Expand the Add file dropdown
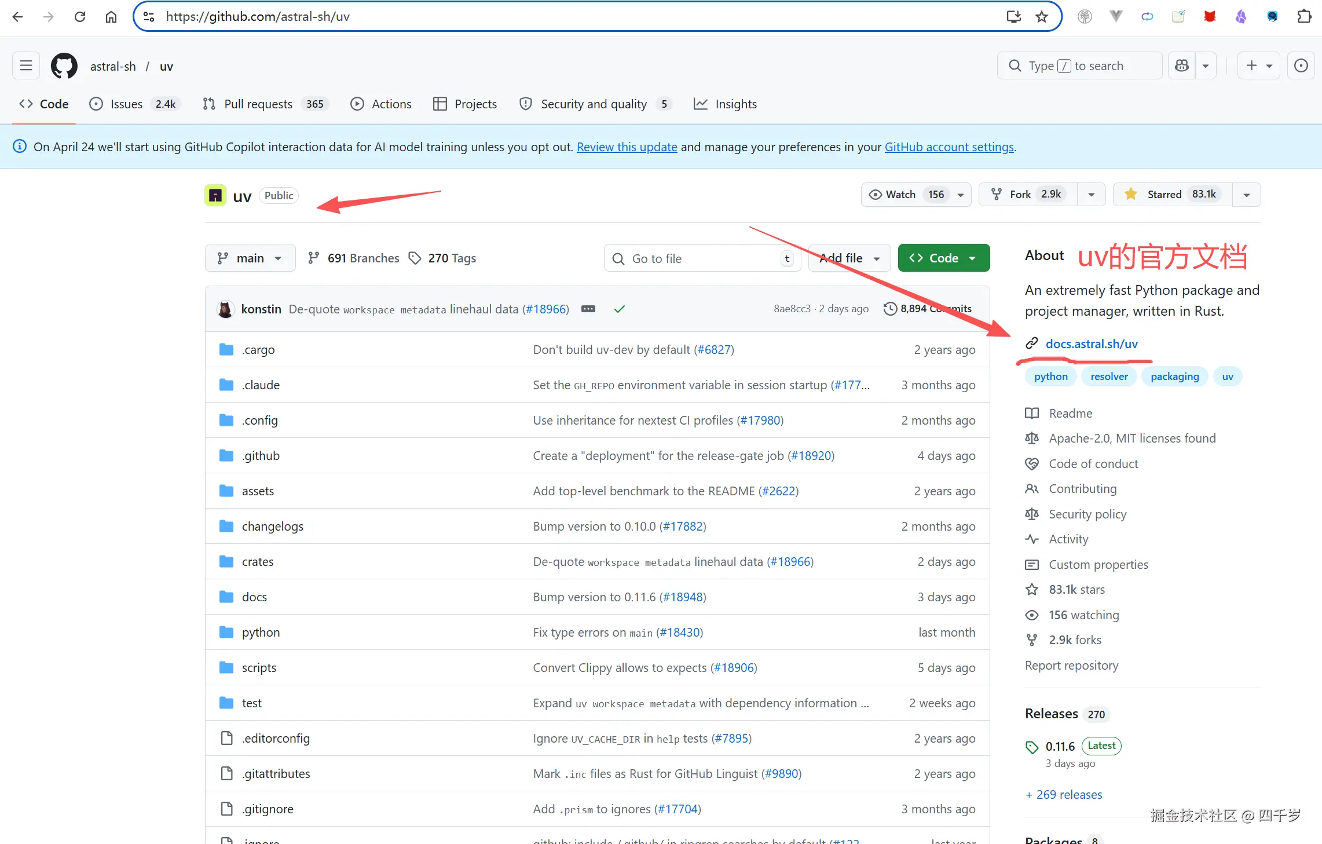Image resolution: width=1322 pixels, height=844 pixels. (x=849, y=258)
